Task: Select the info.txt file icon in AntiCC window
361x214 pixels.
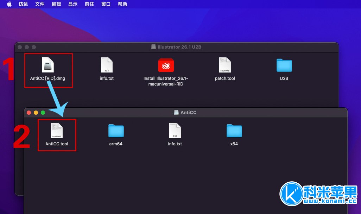Action: click(175, 130)
